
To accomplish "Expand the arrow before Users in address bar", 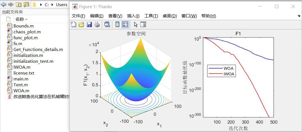I will pyautogui.click(x=52, y=5).
